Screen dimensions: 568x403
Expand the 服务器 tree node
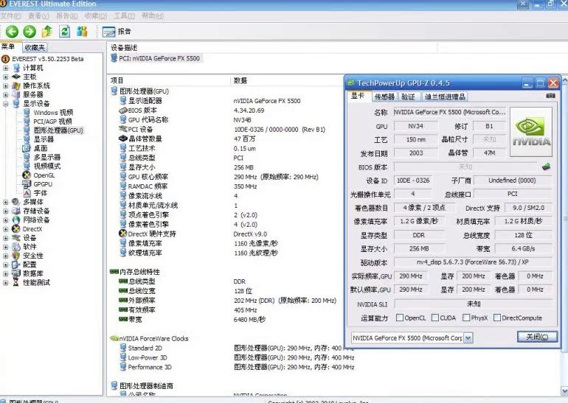point(5,95)
